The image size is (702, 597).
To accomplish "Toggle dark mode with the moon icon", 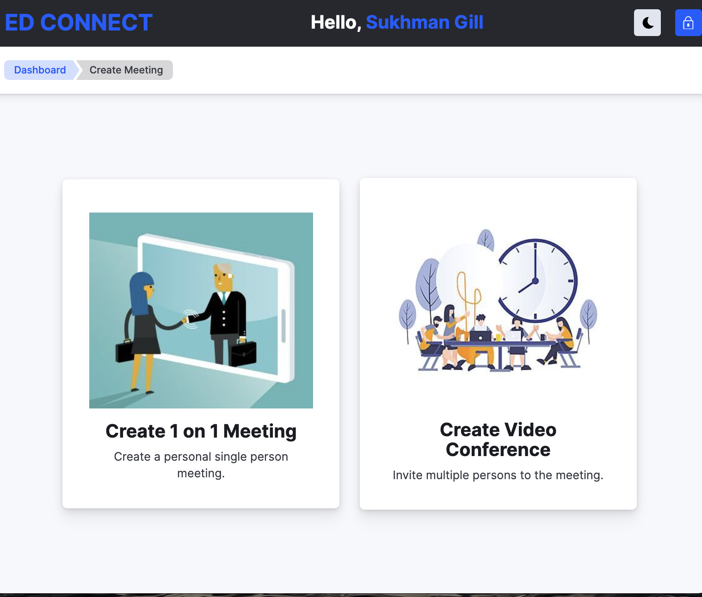I will (647, 23).
